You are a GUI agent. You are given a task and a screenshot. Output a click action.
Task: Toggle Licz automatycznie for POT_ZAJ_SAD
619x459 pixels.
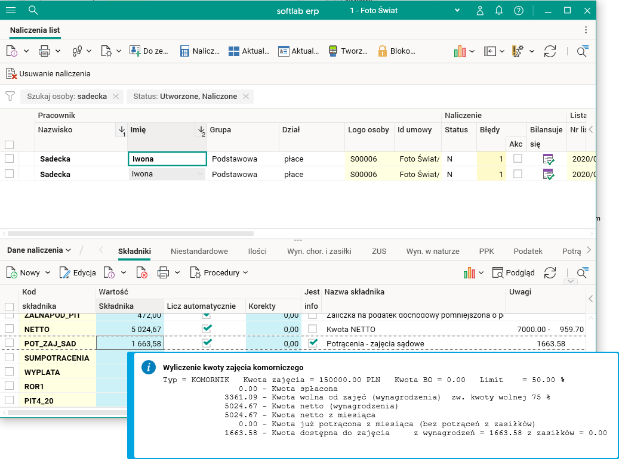coord(207,343)
